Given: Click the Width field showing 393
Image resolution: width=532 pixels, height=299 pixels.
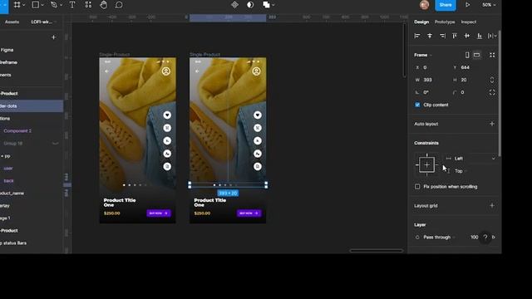Looking at the screenshot, I should tap(431, 80).
